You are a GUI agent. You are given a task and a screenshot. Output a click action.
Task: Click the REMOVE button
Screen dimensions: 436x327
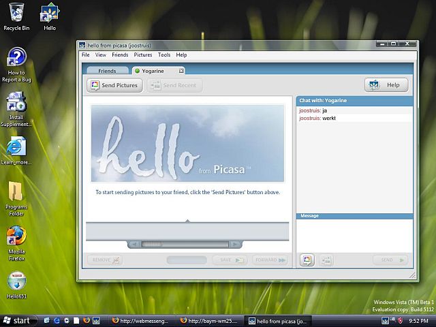(x=105, y=260)
